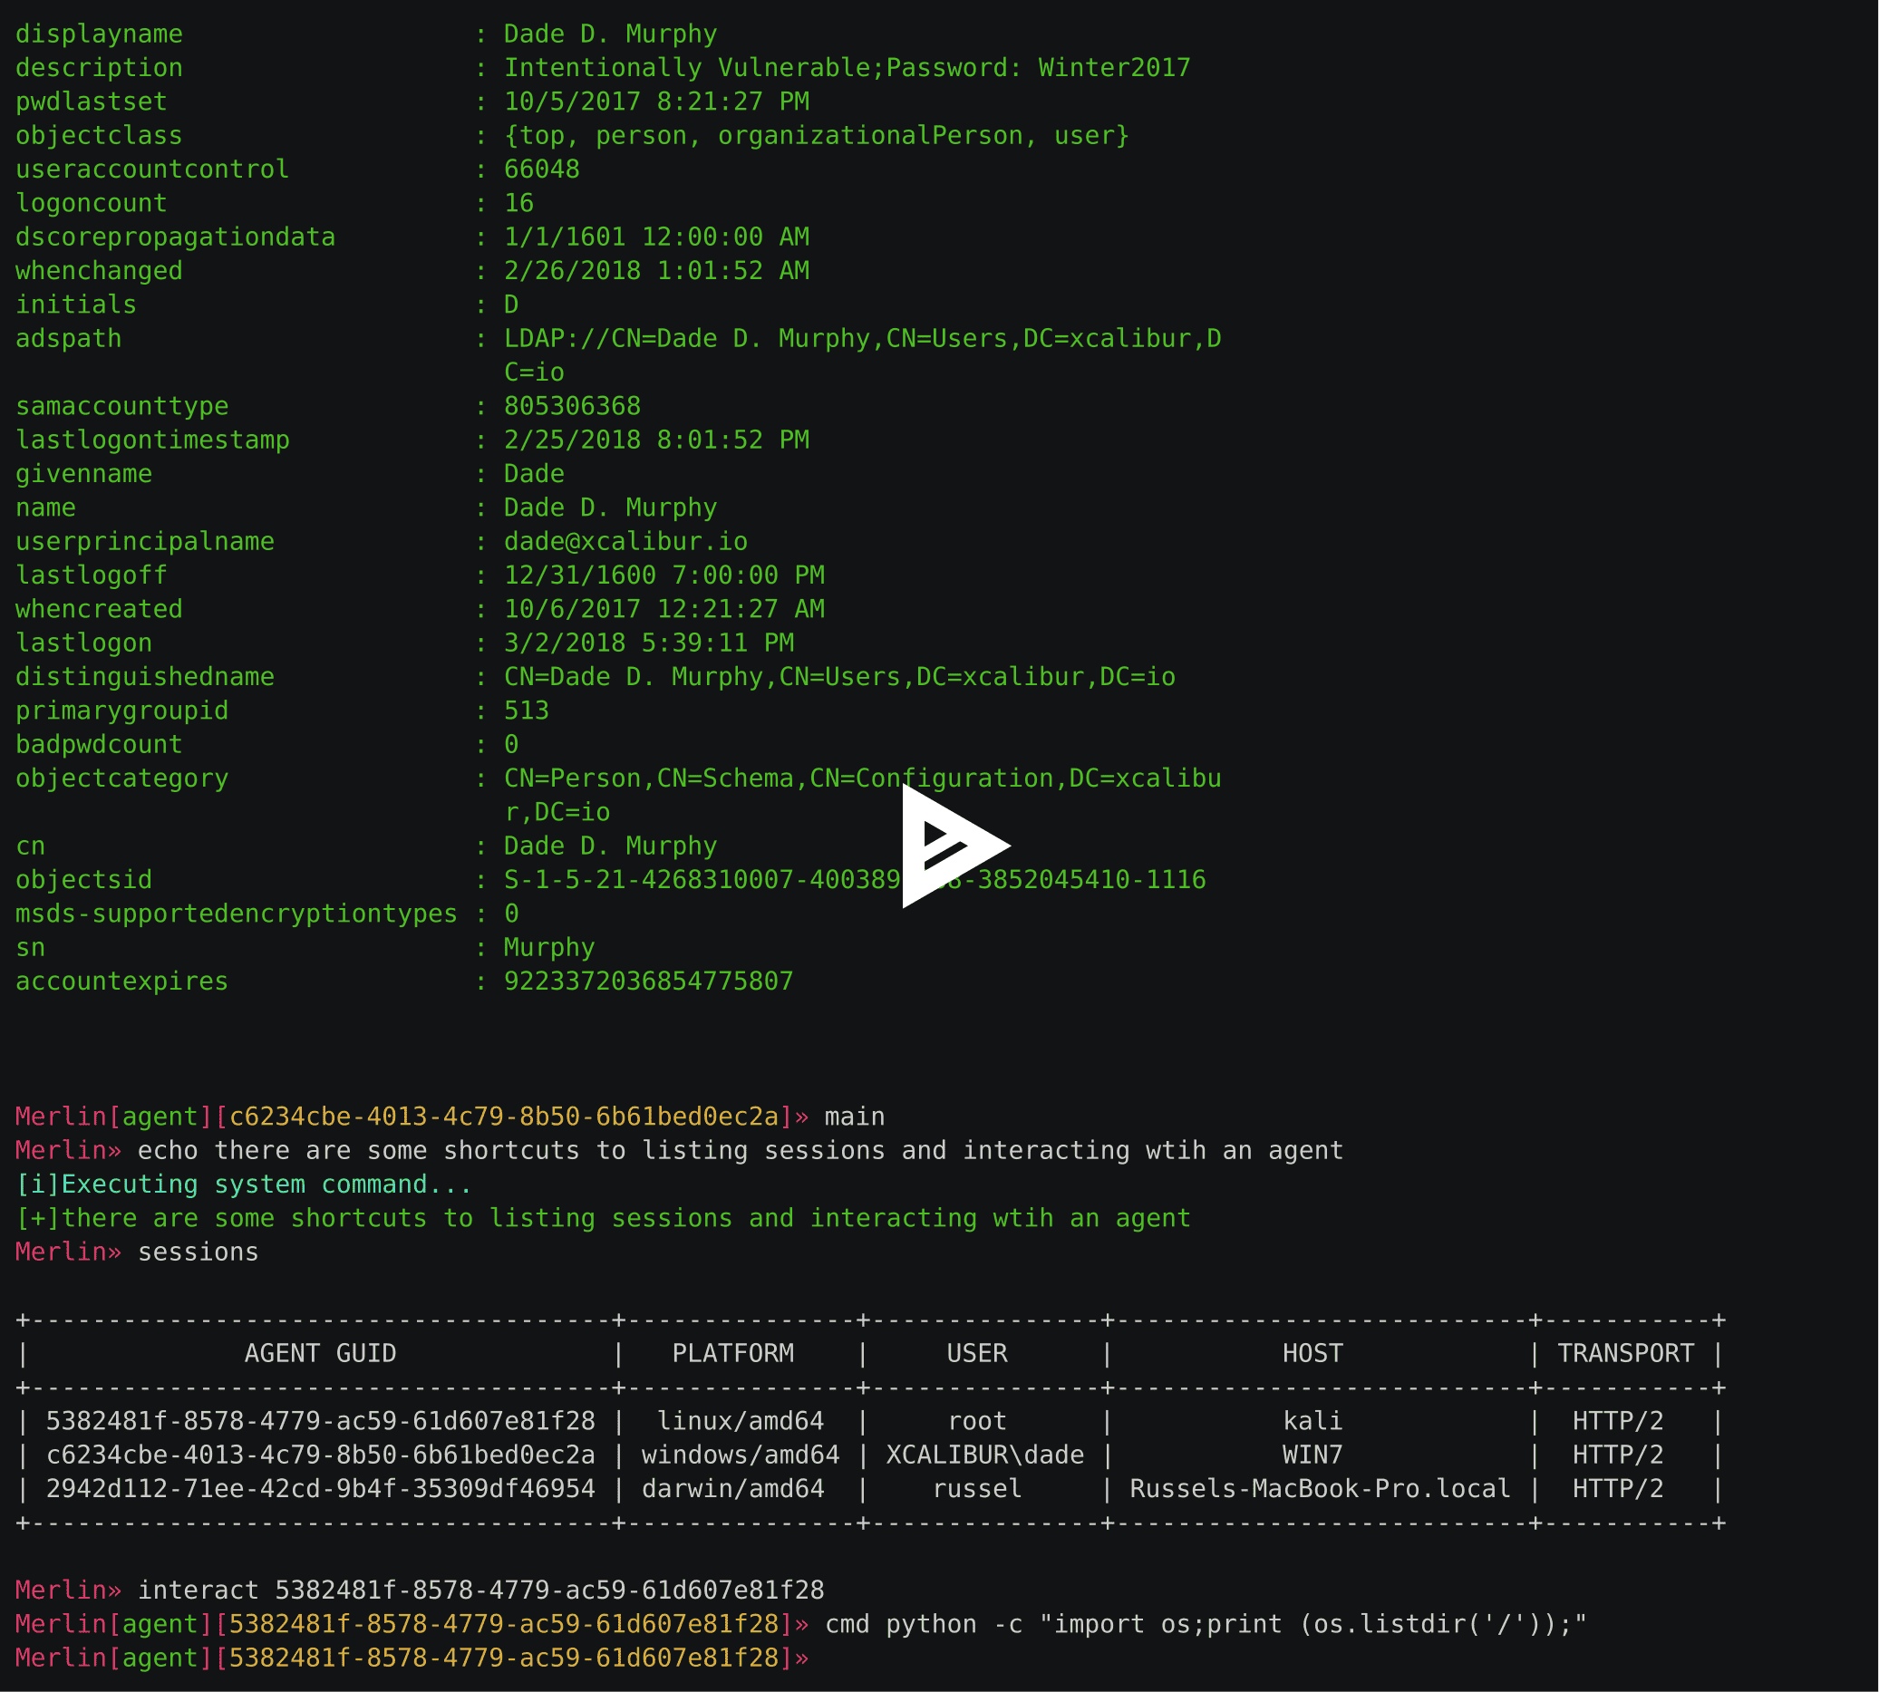Click the 'XCALIBUR\dade' user cell
The height and width of the screenshot is (1692, 1879).
pyautogui.click(x=984, y=1455)
